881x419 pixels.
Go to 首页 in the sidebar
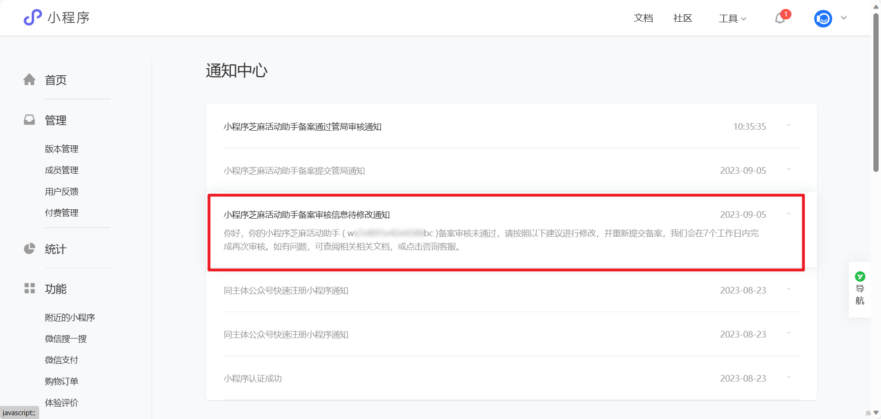click(x=55, y=80)
